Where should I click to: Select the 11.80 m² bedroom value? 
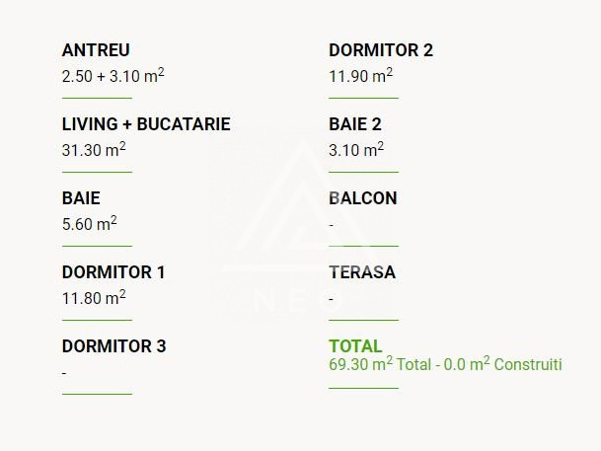pos(94,297)
